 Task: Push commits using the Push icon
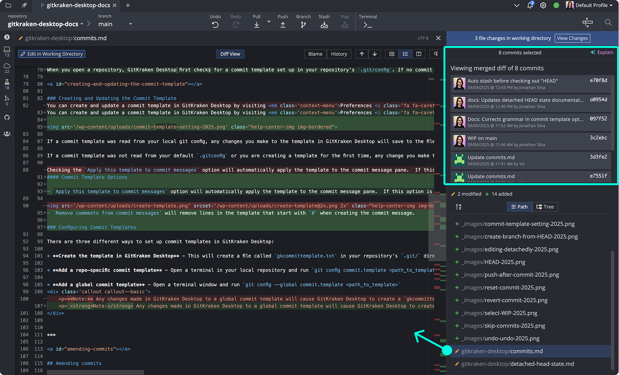tap(283, 25)
